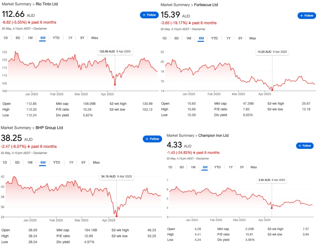Click red 9 Apr low point on BHP chart
This screenshot has width=322, height=246.
pos(117,216)
